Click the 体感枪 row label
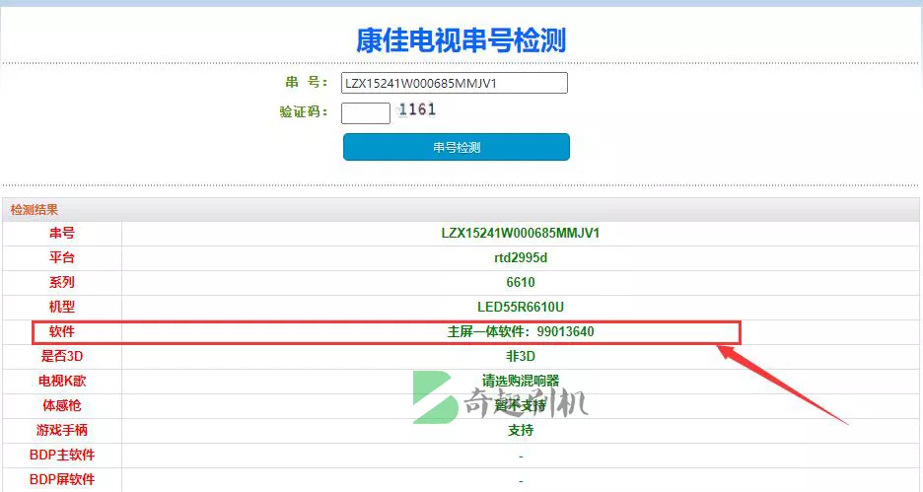Image resolution: width=923 pixels, height=492 pixels. click(62, 406)
